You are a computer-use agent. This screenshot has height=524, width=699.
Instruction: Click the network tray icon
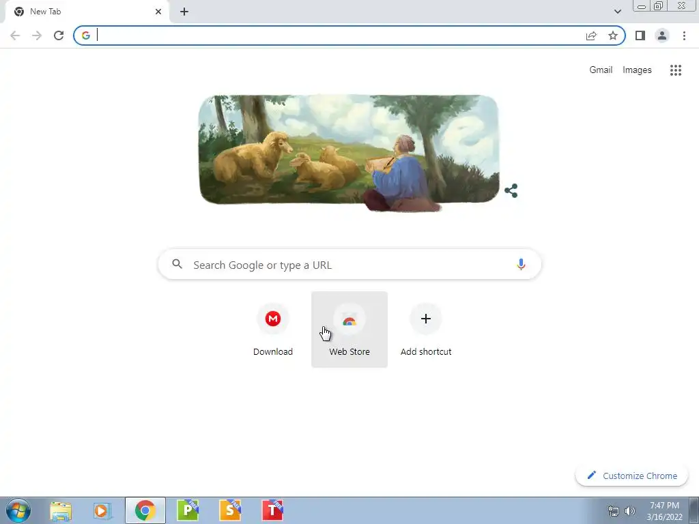click(614, 511)
